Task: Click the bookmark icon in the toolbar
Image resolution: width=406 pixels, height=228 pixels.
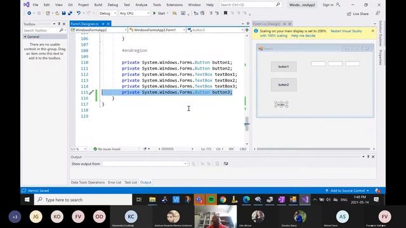Action: (x=225, y=13)
